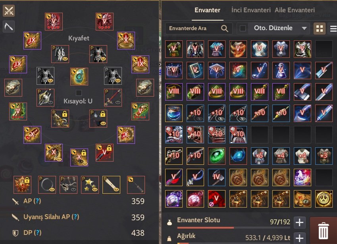Select the green gemstone inventory item

click(217, 156)
